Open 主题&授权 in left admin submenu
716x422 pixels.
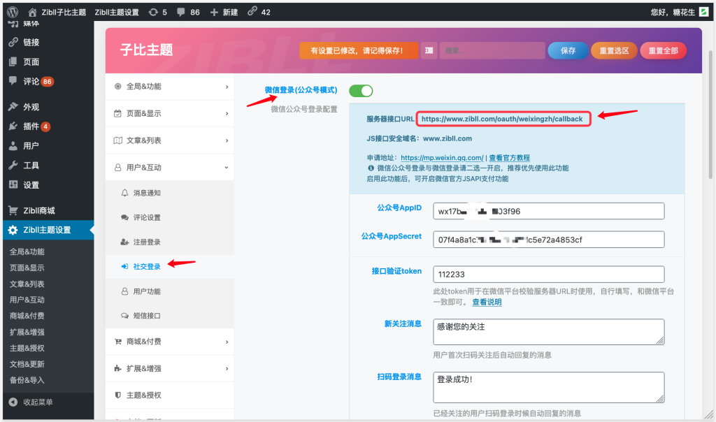tap(27, 348)
